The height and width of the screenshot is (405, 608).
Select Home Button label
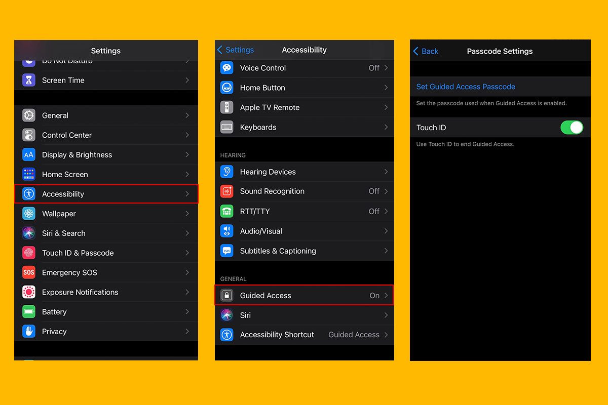(262, 88)
